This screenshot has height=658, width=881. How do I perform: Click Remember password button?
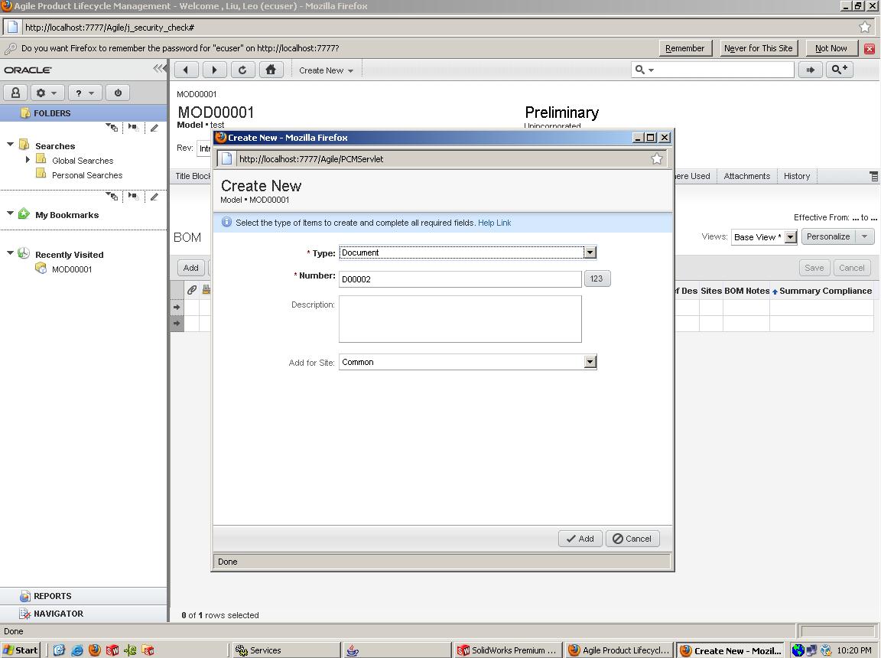[684, 48]
